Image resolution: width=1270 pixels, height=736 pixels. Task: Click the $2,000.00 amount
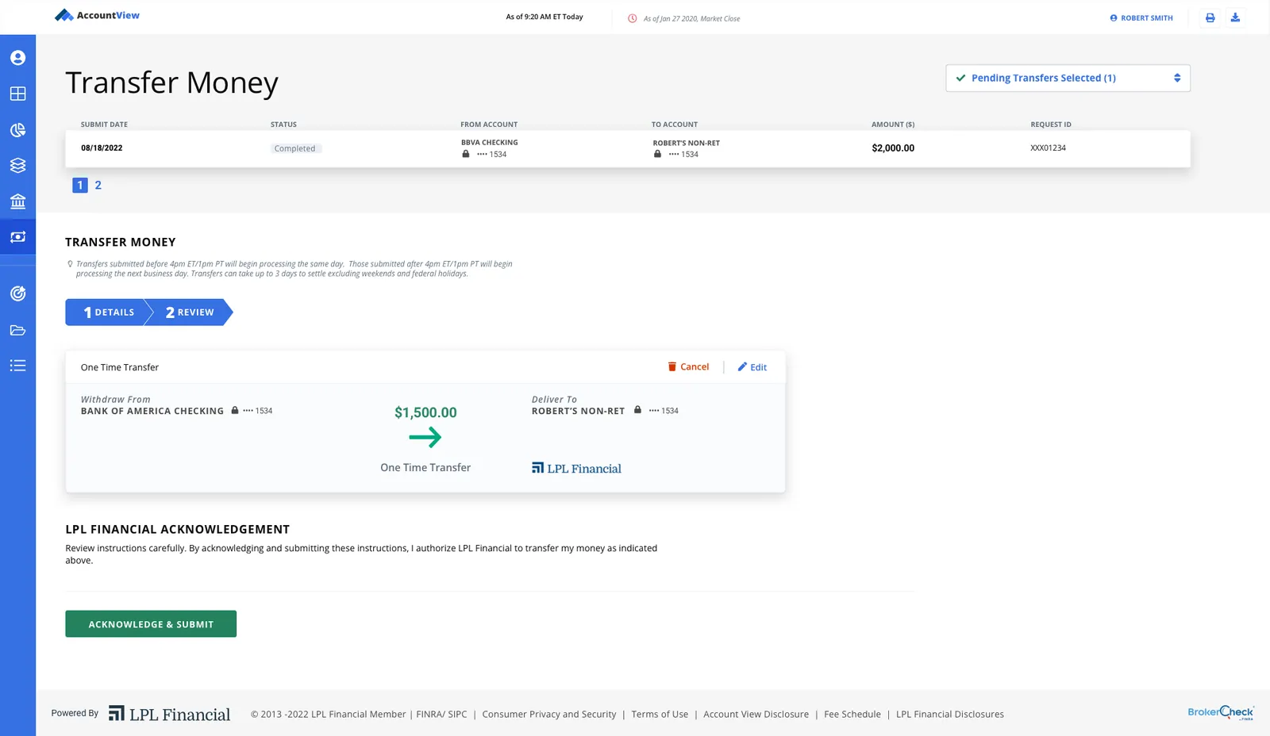(893, 148)
